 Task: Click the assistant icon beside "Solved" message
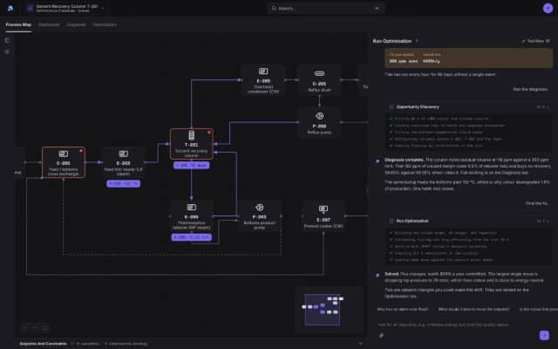pyautogui.click(x=378, y=275)
